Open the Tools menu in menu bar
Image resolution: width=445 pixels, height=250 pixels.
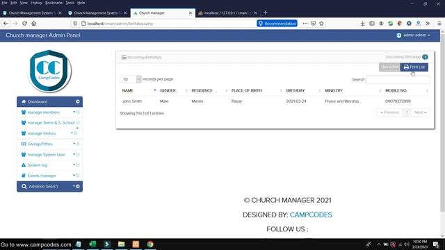(70, 3)
